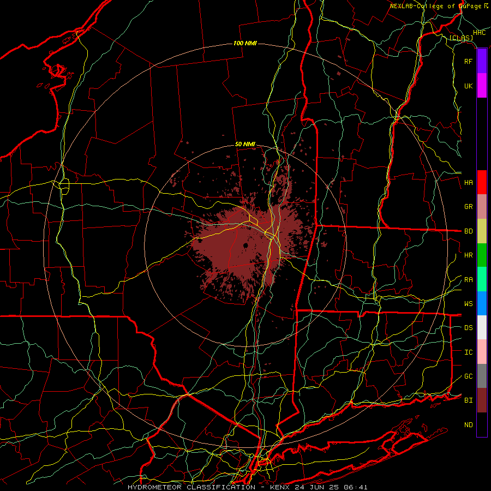Click the "RF" legend label

click(468, 61)
